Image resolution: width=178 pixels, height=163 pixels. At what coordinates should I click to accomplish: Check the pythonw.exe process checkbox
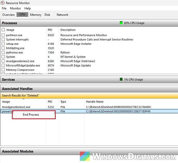[x=3, y=52]
